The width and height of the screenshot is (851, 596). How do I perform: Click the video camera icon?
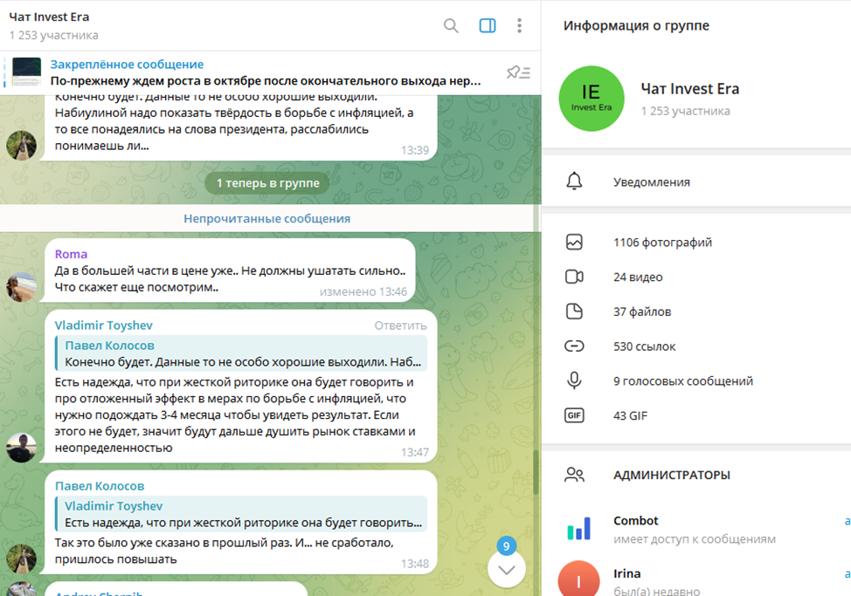(574, 277)
